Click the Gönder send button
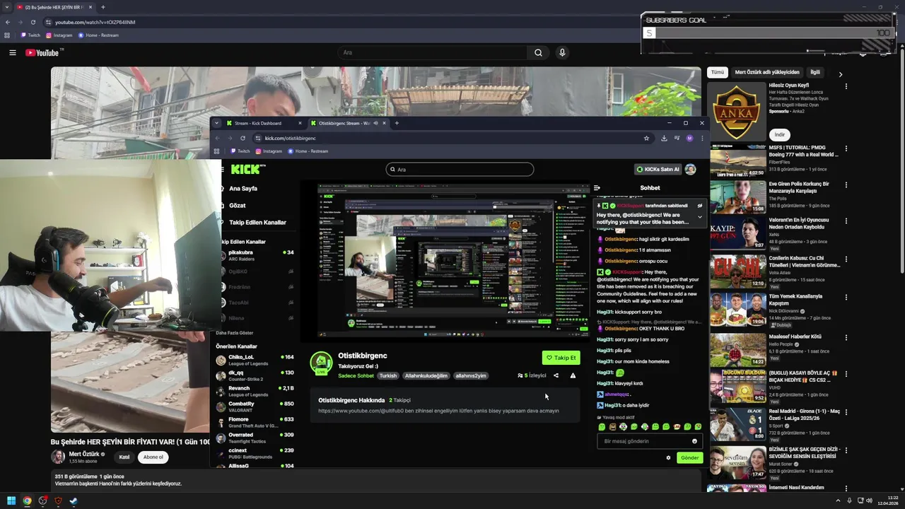905x509 pixels. click(x=689, y=457)
